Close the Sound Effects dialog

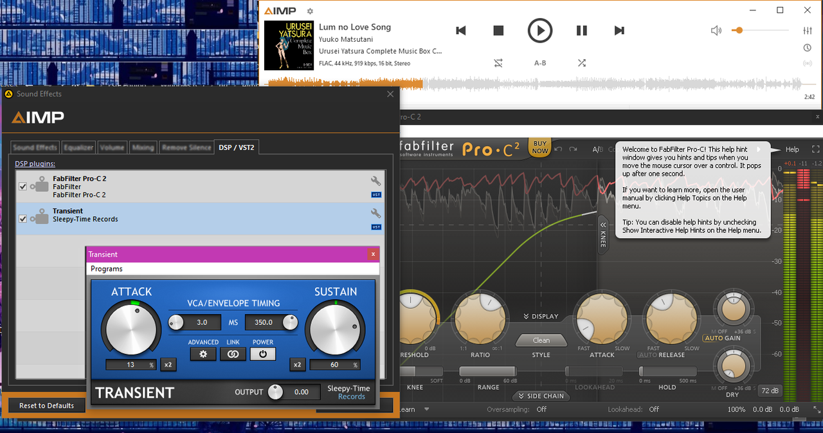(390, 94)
